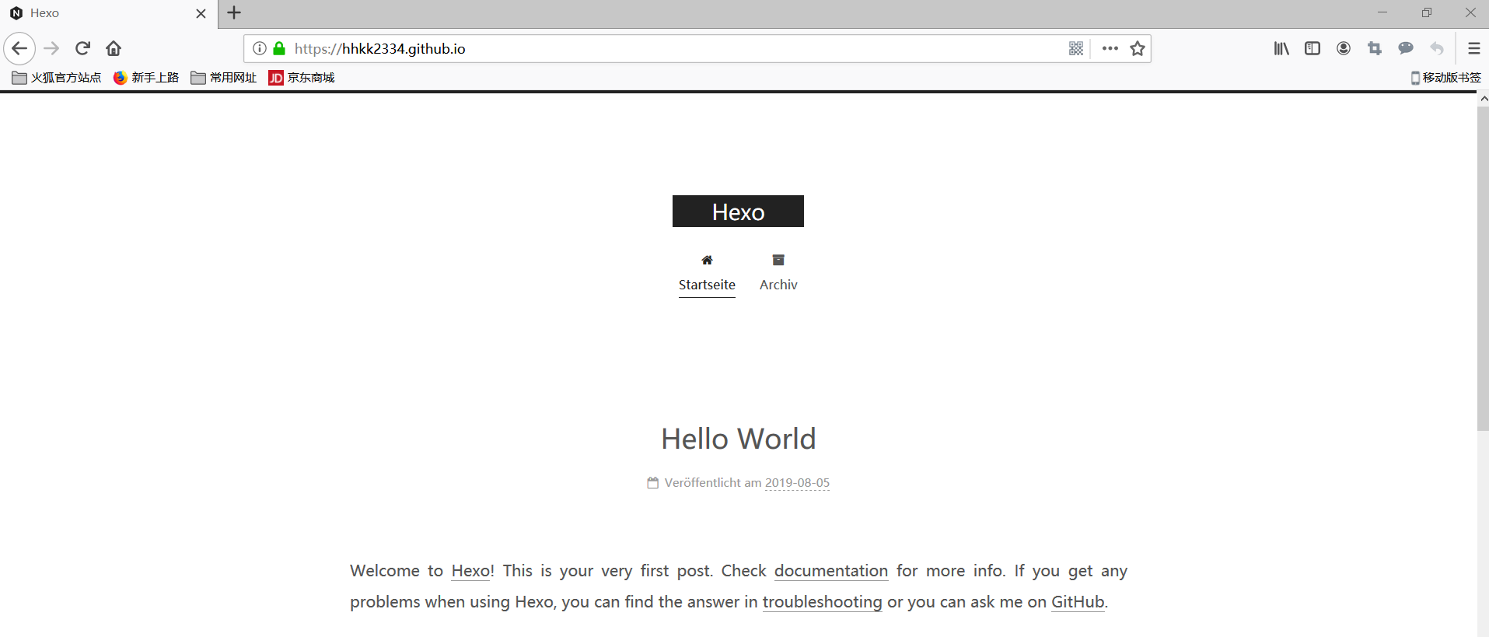Close the browser window
The image size is (1489, 637).
click(x=1470, y=12)
